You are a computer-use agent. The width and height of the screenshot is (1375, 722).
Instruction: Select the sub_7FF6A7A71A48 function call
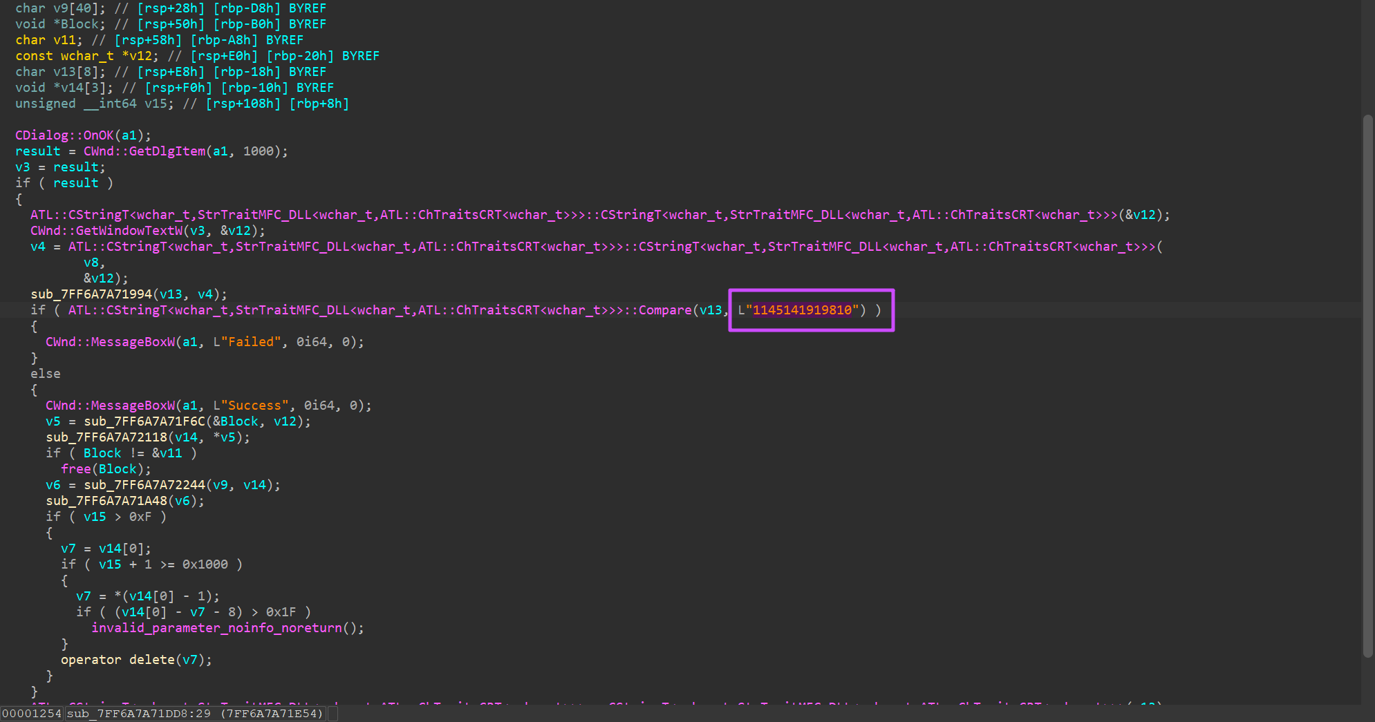click(x=106, y=501)
